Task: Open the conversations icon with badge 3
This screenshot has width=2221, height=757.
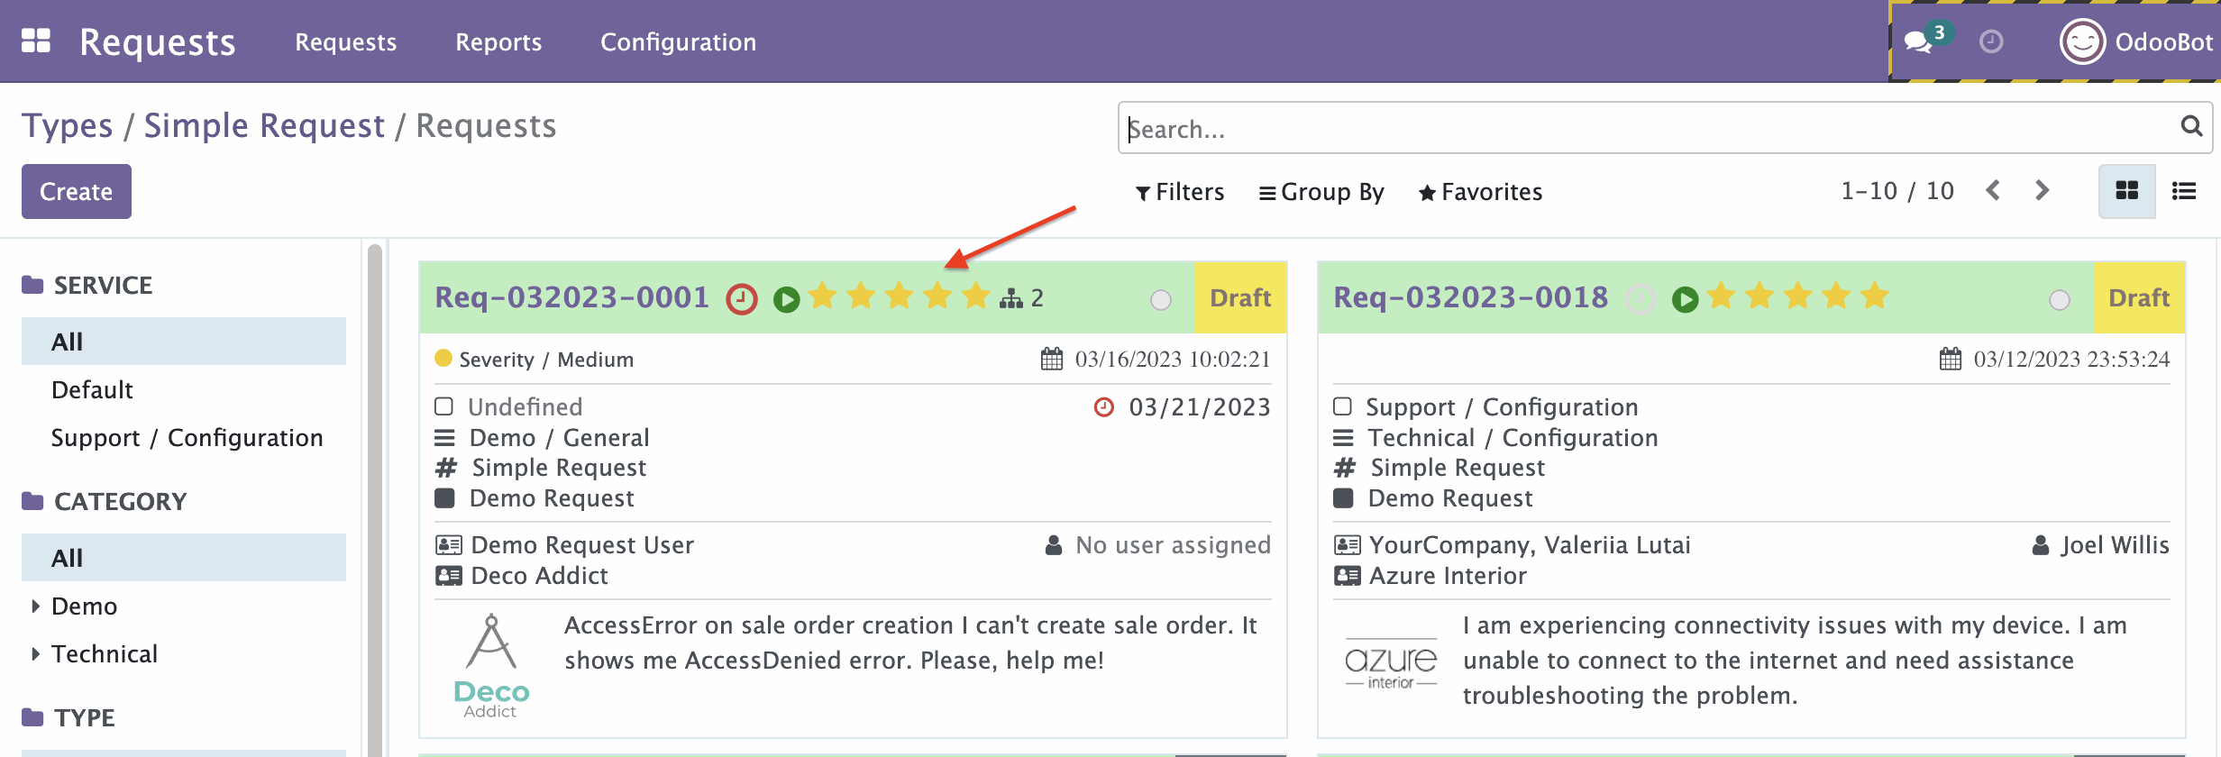Action: 1918,41
